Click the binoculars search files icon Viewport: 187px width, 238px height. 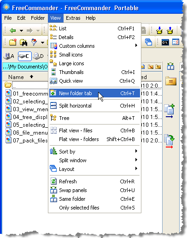pyautogui.click(x=23, y=42)
